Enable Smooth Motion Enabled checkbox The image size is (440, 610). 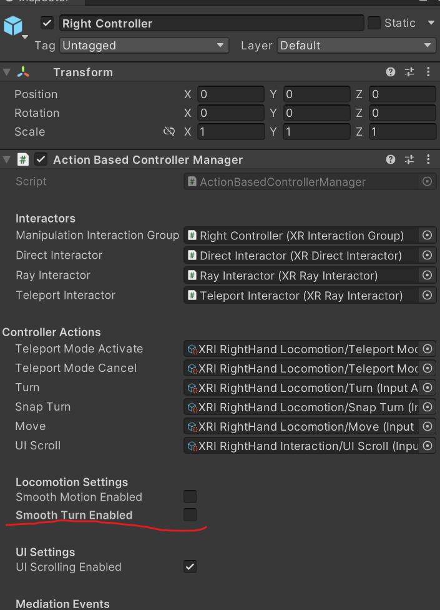point(190,497)
